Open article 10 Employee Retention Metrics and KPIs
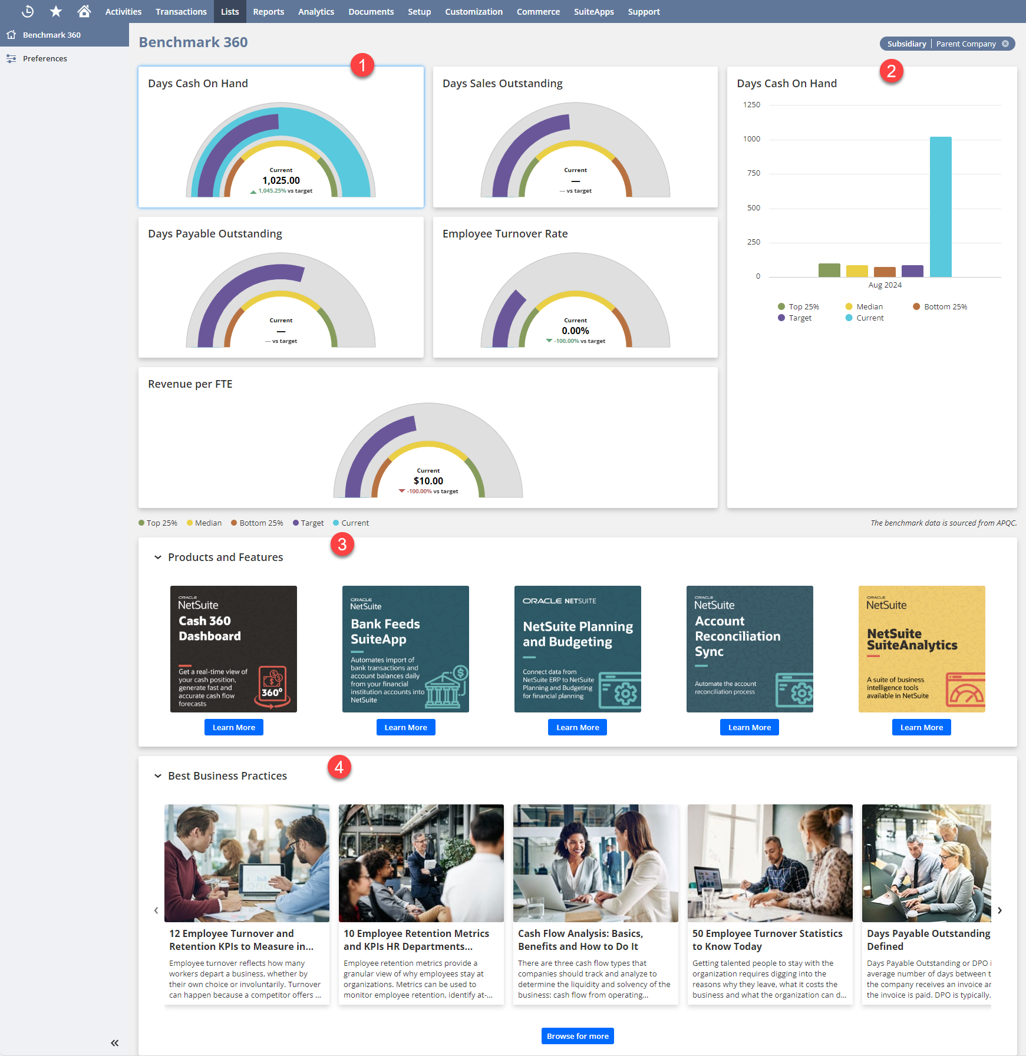Image resolution: width=1026 pixels, height=1056 pixels. 421,905
